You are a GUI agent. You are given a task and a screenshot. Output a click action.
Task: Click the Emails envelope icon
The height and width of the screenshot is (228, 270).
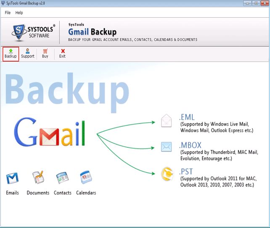(x=12, y=178)
